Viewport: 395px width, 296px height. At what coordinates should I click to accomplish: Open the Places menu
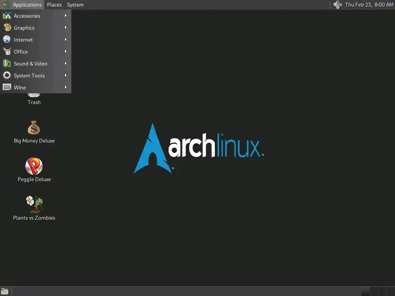coord(54,5)
